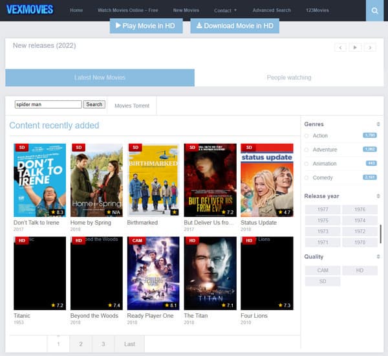Click the Search button next to the text box
Viewport: 388px width, 356px height.
[94, 104]
